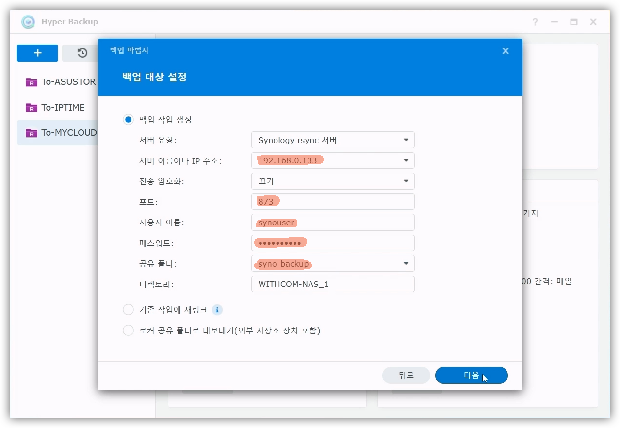Click the 디렉토리 field with WITHCOM-NAS_1
Image resolution: width=620 pixels, height=428 pixels.
click(333, 284)
